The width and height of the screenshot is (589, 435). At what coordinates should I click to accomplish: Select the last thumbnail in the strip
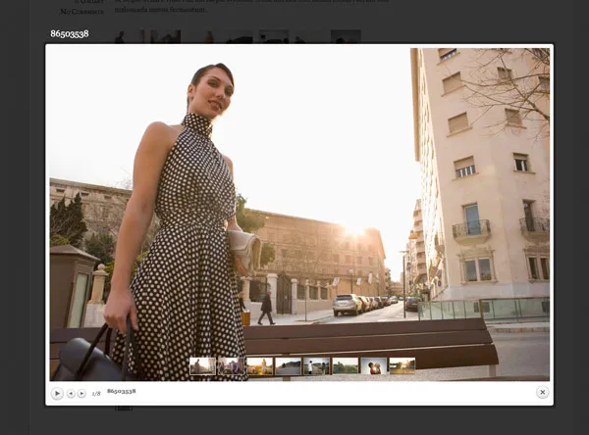pos(402,366)
